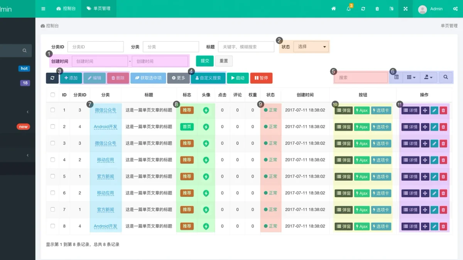463x260 pixels.
Task: Click the trash clear-cache icon in top bar
Action: [x=377, y=8]
